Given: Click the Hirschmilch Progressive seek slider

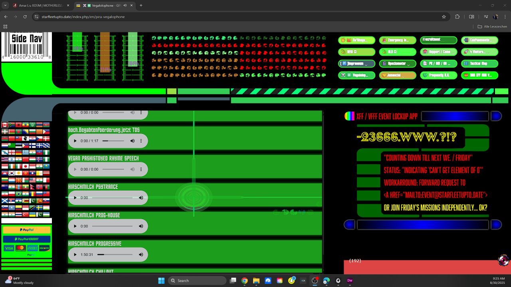Looking at the screenshot, I should point(115,254).
